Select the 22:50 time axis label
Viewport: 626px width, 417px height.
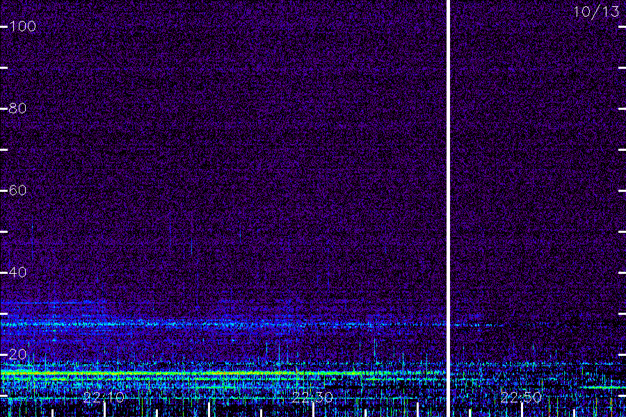(521, 398)
